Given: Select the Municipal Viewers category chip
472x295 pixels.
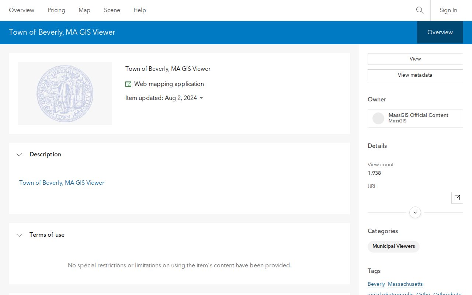Looking at the screenshot, I should coord(393,246).
